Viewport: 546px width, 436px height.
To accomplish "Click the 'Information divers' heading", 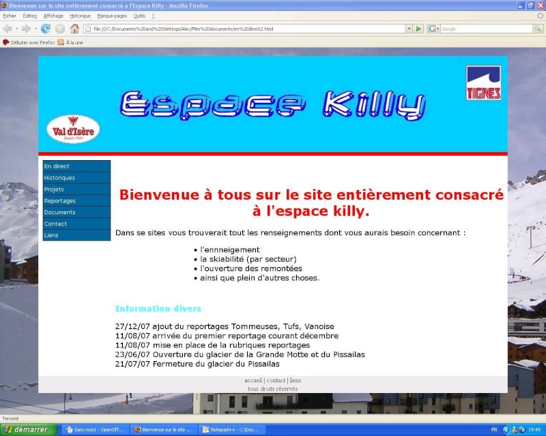I will [x=158, y=309].
